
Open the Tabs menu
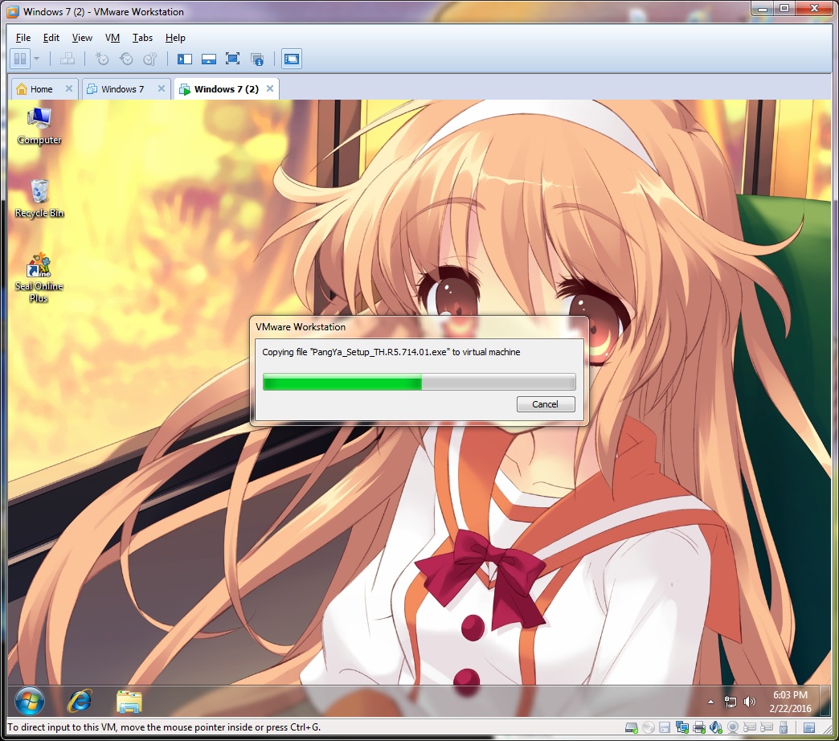[142, 38]
